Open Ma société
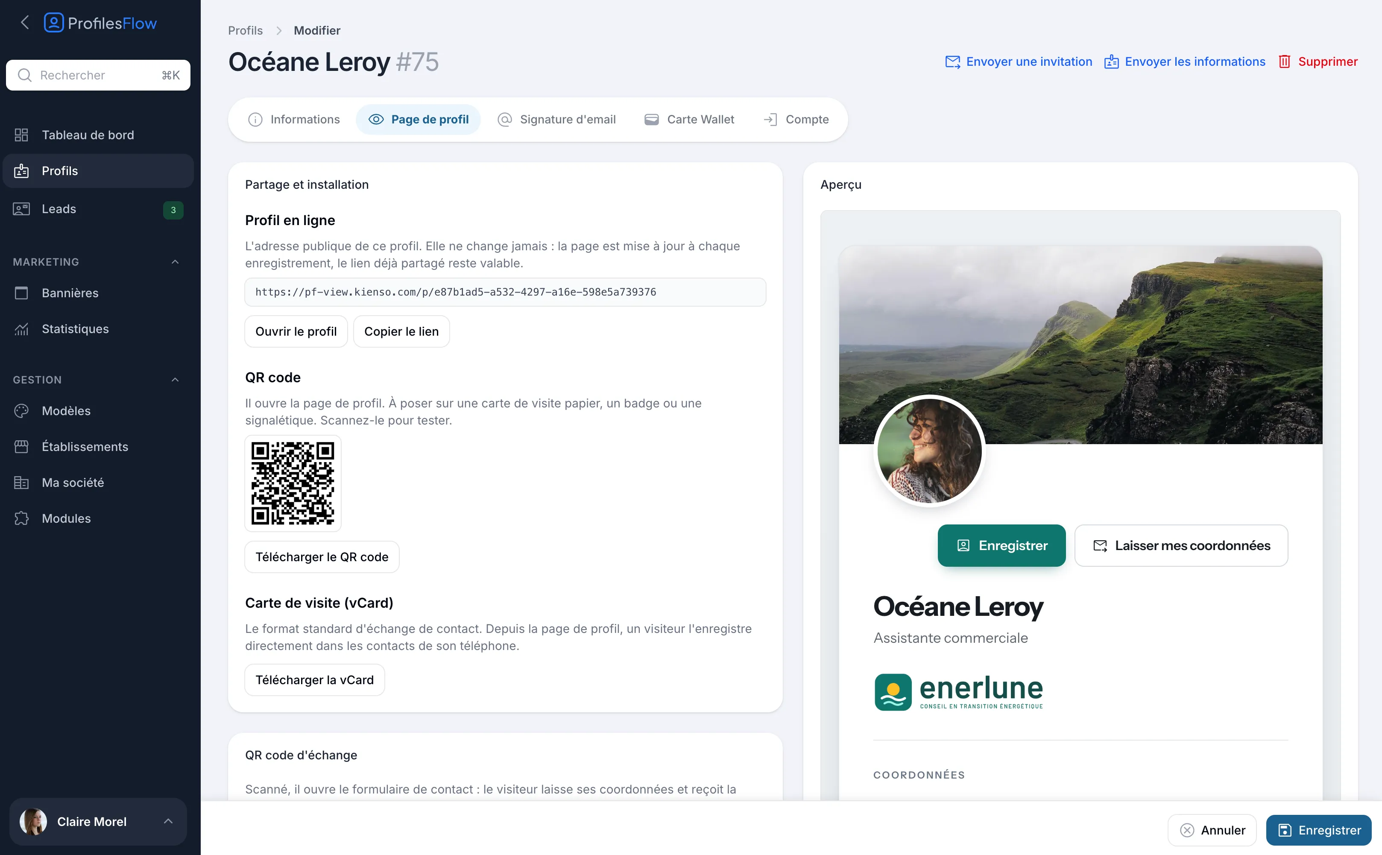1382x855 pixels. point(98,483)
